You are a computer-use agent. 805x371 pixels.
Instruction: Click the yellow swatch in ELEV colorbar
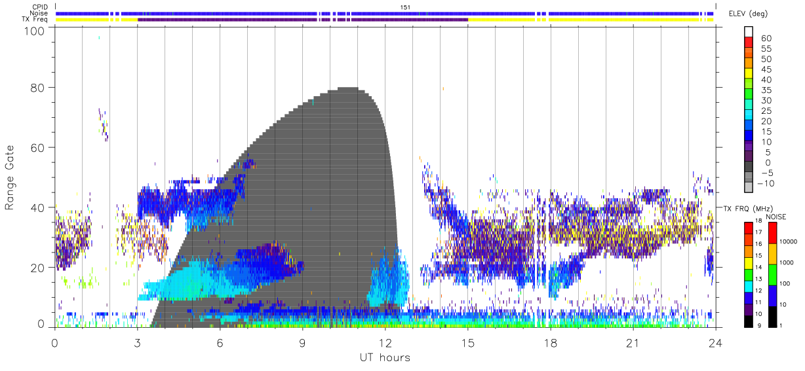point(749,73)
